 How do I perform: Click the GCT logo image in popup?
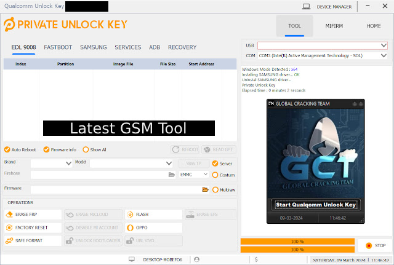pos(316,153)
